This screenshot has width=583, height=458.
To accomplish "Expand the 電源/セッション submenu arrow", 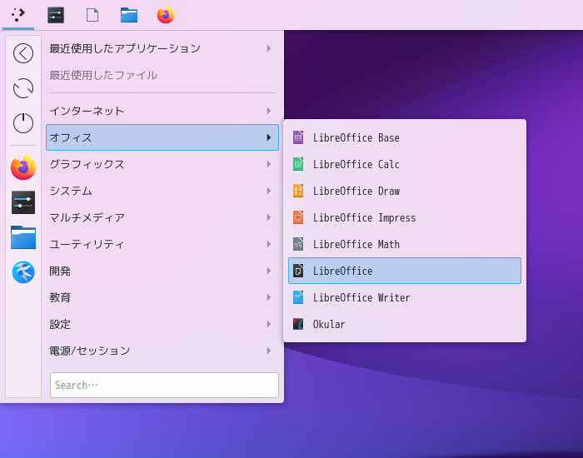I will [x=269, y=351].
